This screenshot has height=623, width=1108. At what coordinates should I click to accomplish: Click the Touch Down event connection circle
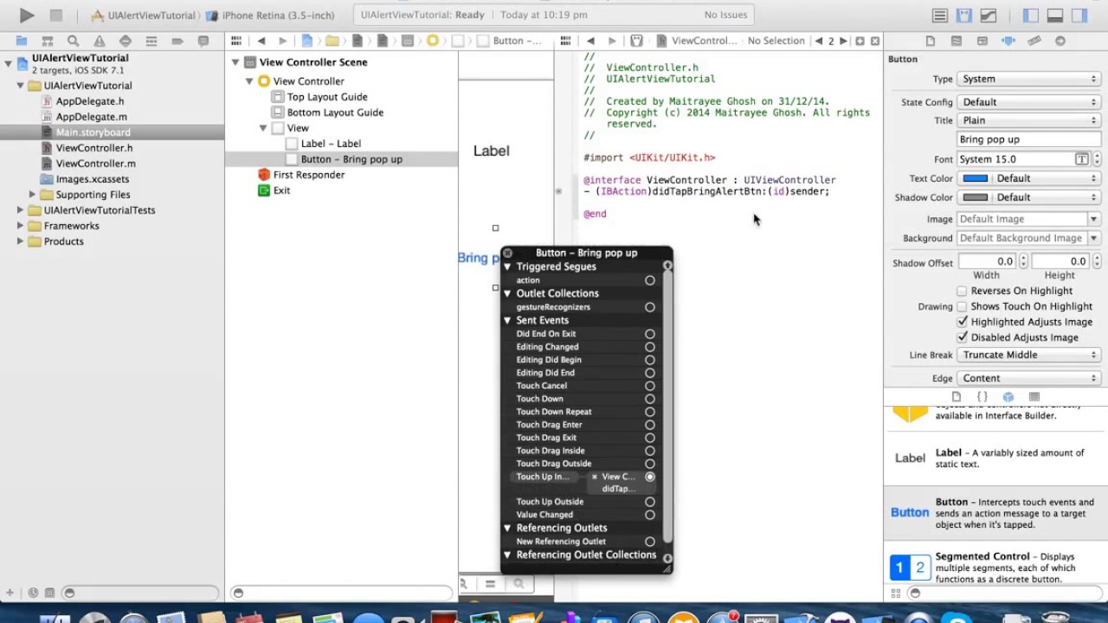(x=649, y=399)
